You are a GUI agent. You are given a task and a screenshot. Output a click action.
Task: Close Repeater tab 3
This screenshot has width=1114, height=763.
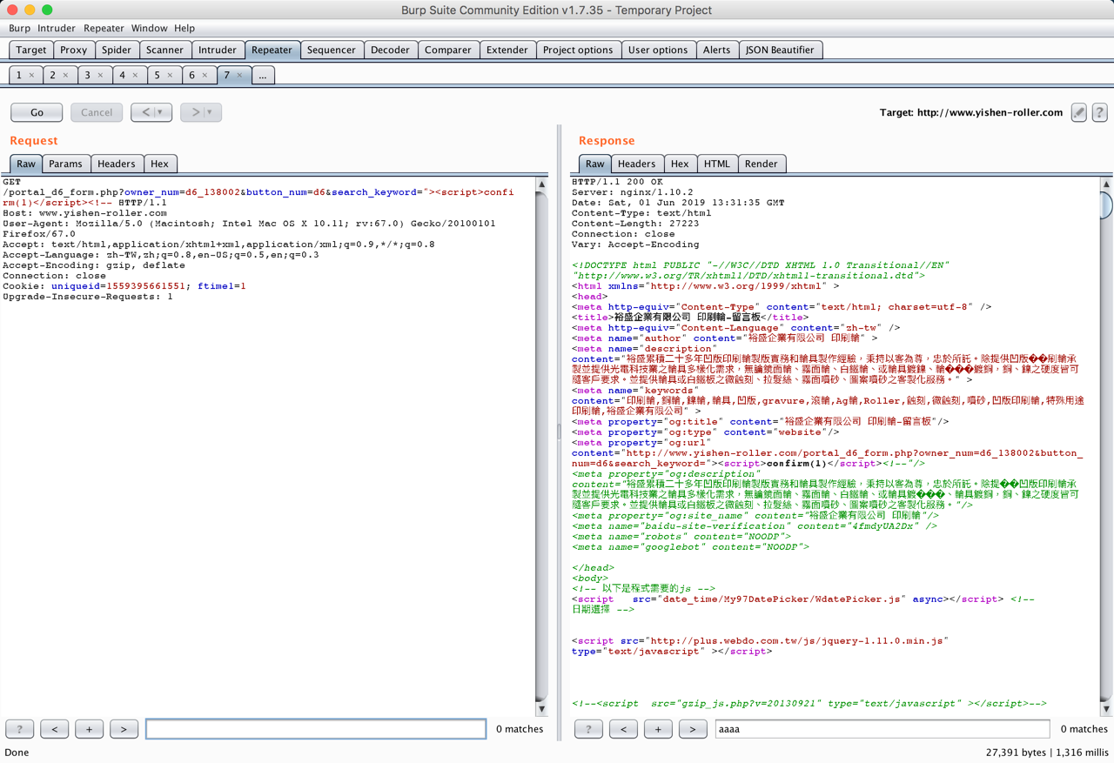coord(100,76)
